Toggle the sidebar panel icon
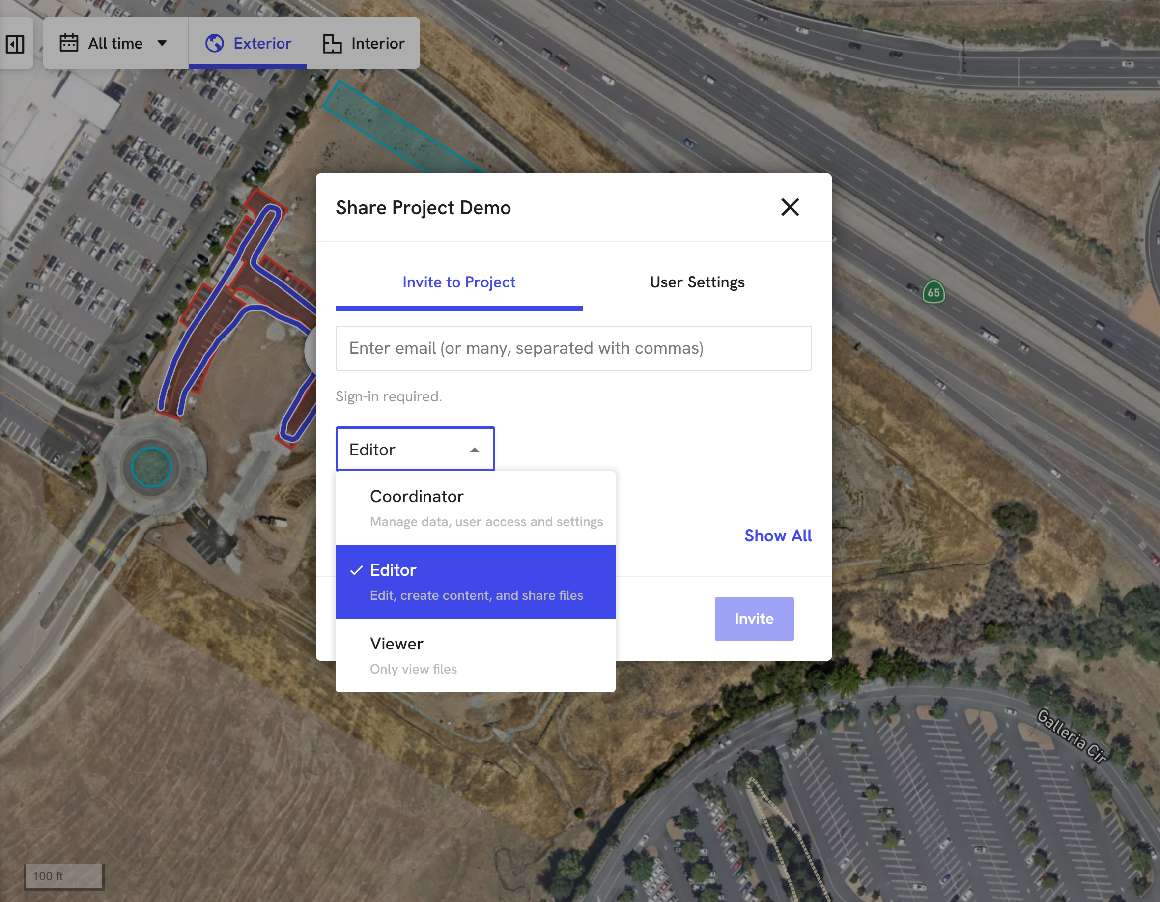The height and width of the screenshot is (902, 1160). pyautogui.click(x=15, y=44)
